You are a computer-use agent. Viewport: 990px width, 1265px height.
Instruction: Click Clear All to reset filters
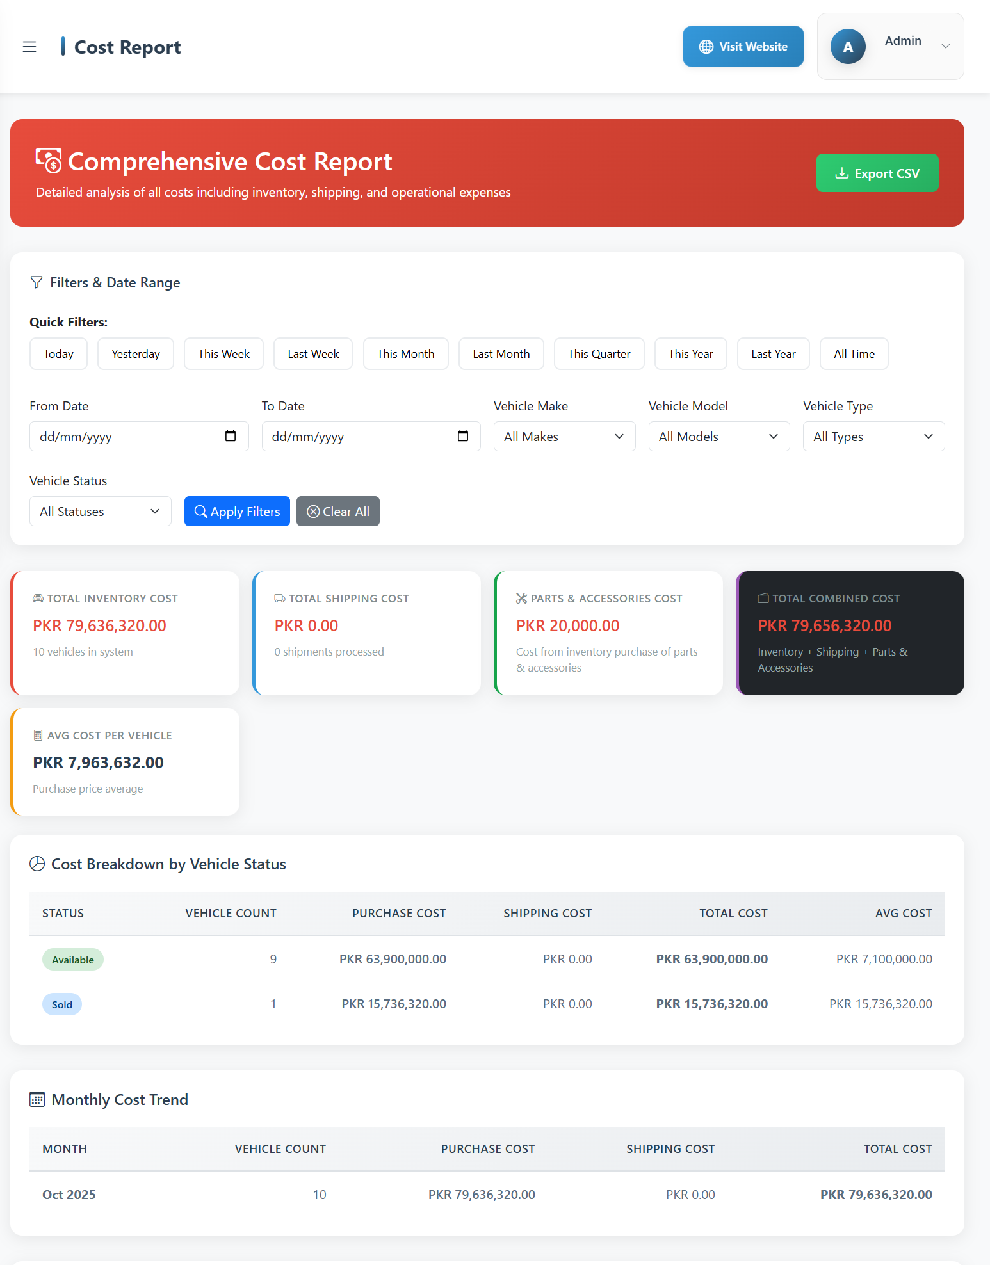[337, 512]
